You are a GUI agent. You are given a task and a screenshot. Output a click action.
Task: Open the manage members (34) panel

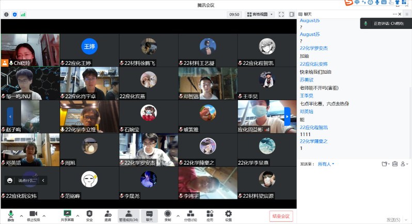[x=129, y=215]
